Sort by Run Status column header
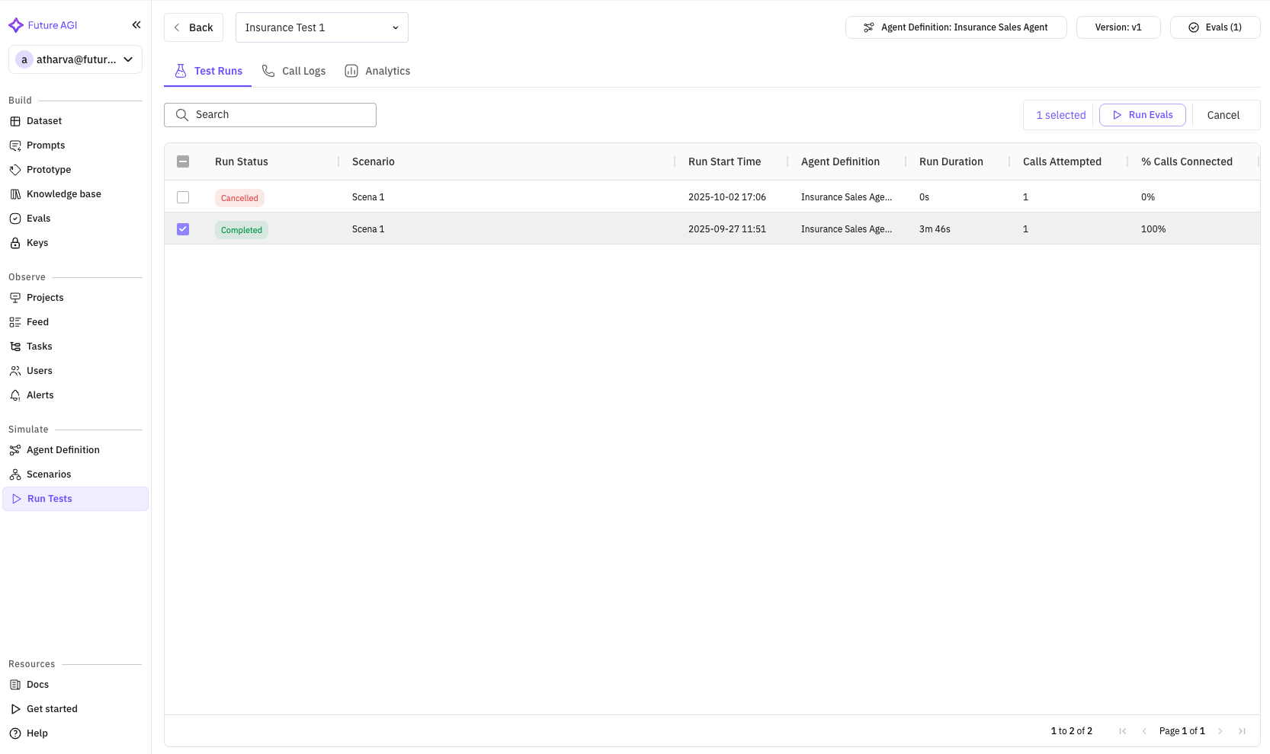This screenshot has width=1270, height=754. [242, 161]
